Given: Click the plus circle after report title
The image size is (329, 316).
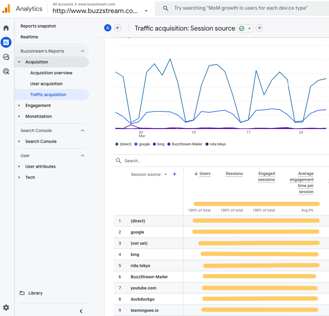Looking at the screenshot, I should coord(260,28).
